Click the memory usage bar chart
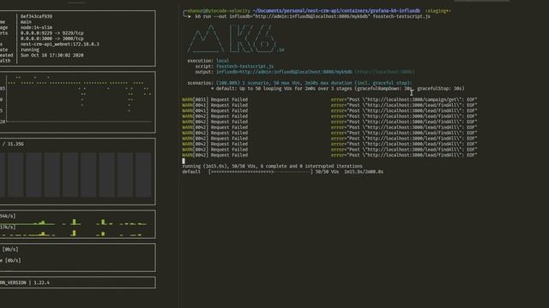This screenshot has width=549, height=308. coord(75,175)
